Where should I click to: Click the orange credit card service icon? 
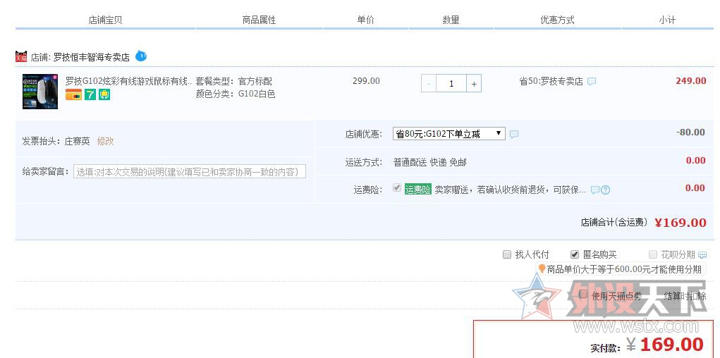pos(73,95)
